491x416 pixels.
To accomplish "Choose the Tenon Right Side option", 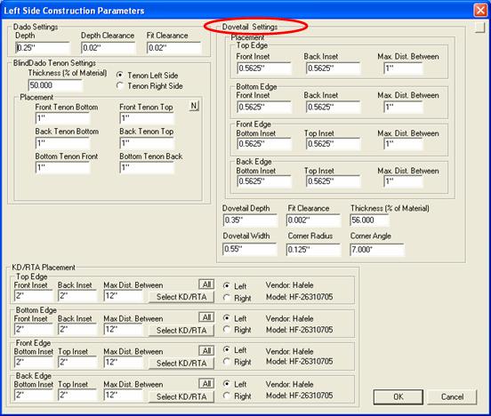I will [x=119, y=85].
